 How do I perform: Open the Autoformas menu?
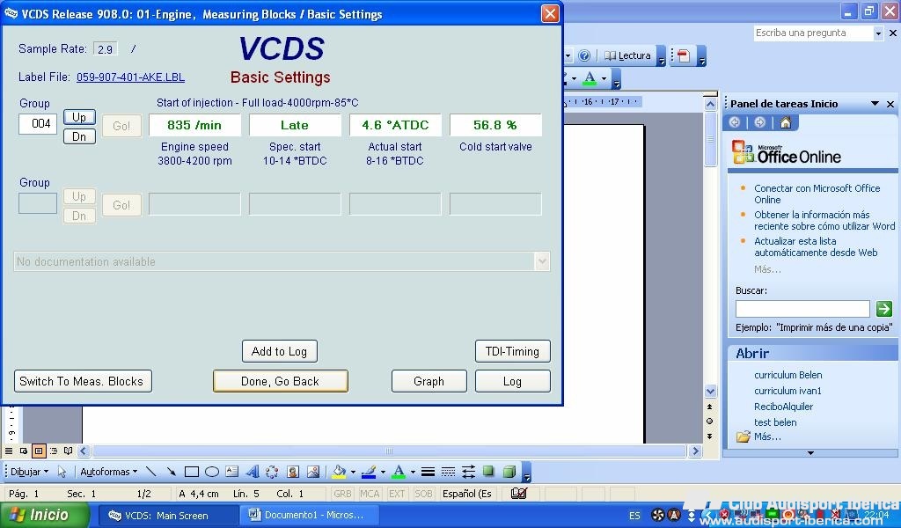pyautogui.click(x=108, y=472)
